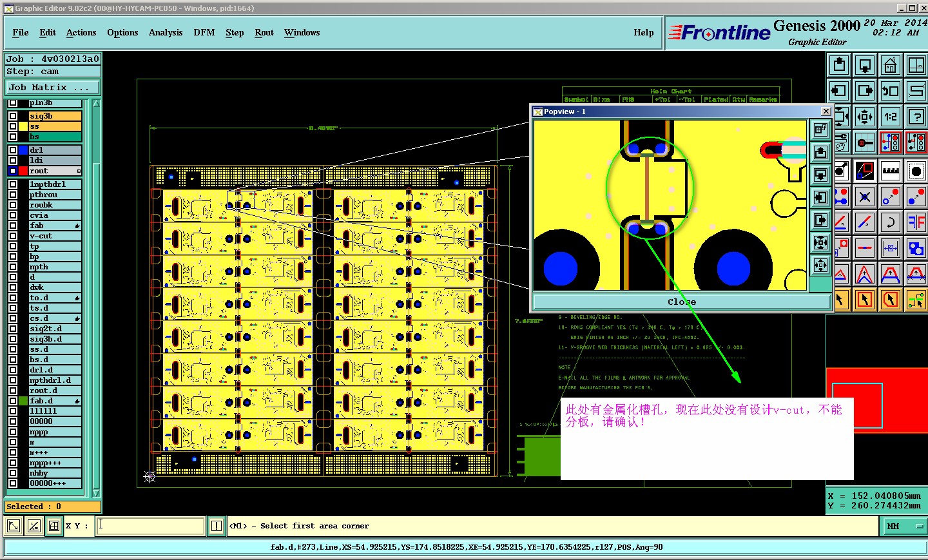Select the blue X delete-point tool

(865, 197)
